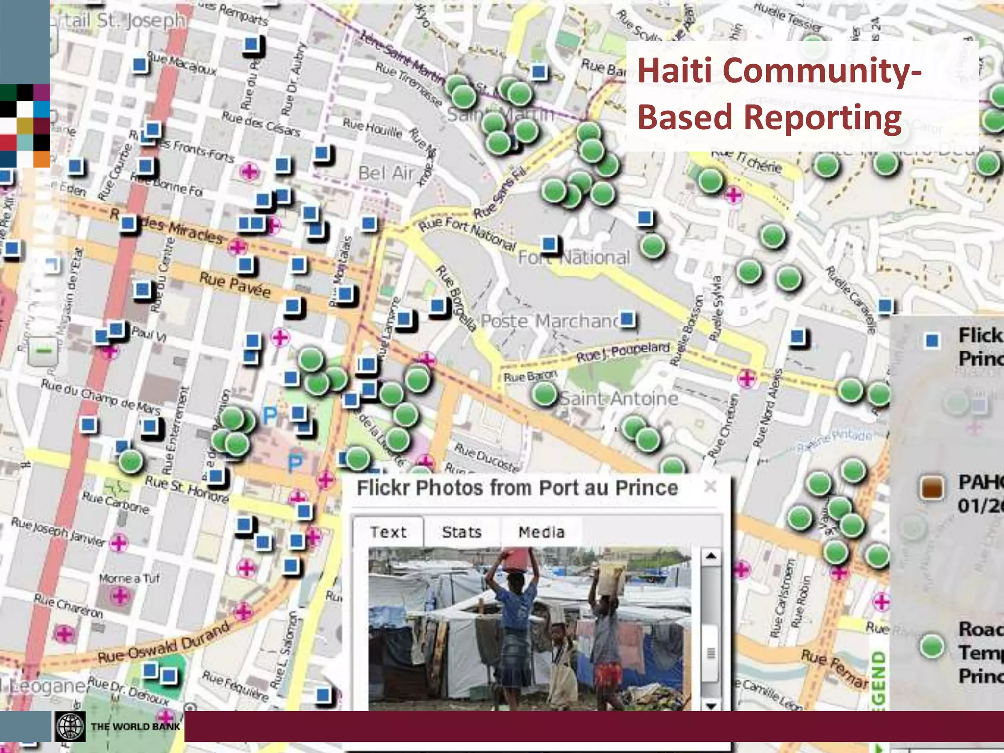Select blue marker left of Rue Bar label
1004x753 pixels.
(539, 72)
